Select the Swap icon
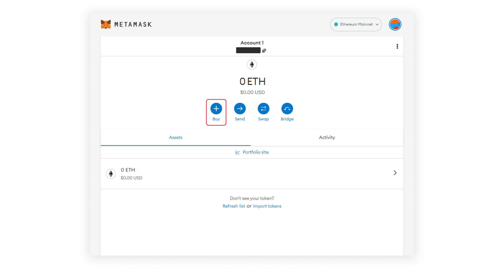504x269 pixels. coord(263,109)
